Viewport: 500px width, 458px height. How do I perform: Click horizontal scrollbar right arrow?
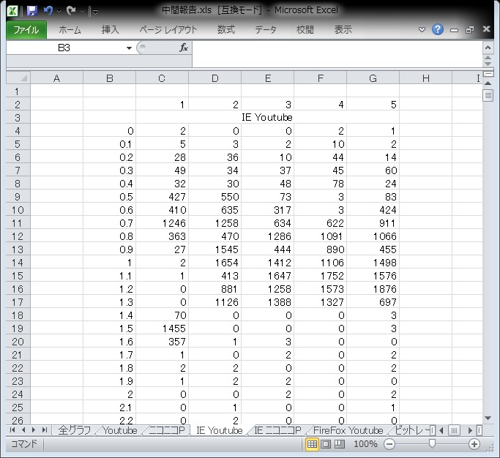(470, 431)
